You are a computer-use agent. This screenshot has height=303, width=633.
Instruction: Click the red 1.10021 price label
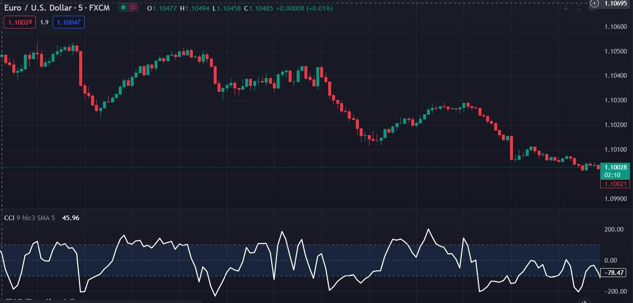(615, 184)
